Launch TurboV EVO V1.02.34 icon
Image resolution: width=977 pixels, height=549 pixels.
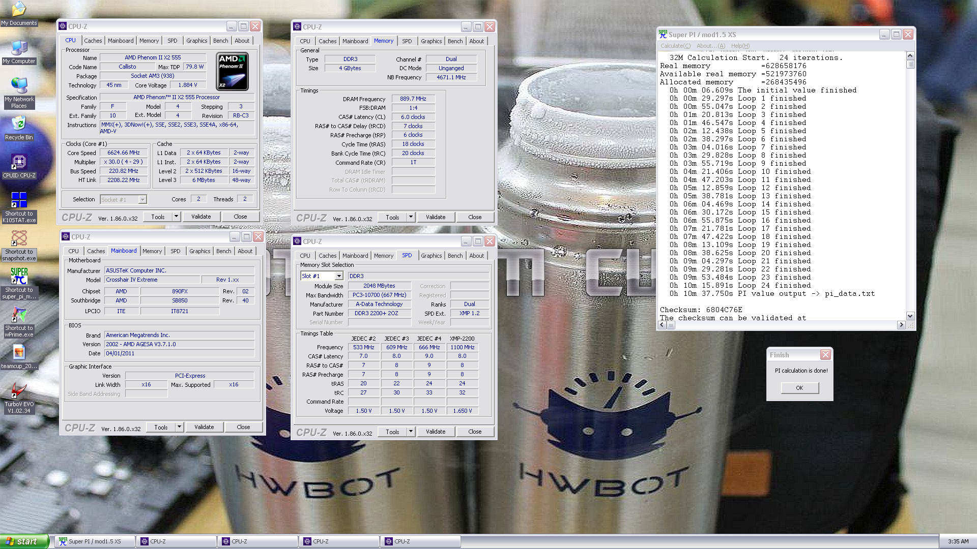click(x=19, y=398)
